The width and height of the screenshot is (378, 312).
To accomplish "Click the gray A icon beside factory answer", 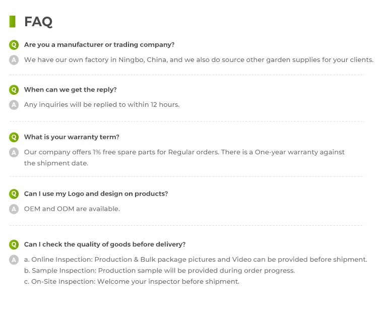I will coord(14,60).
